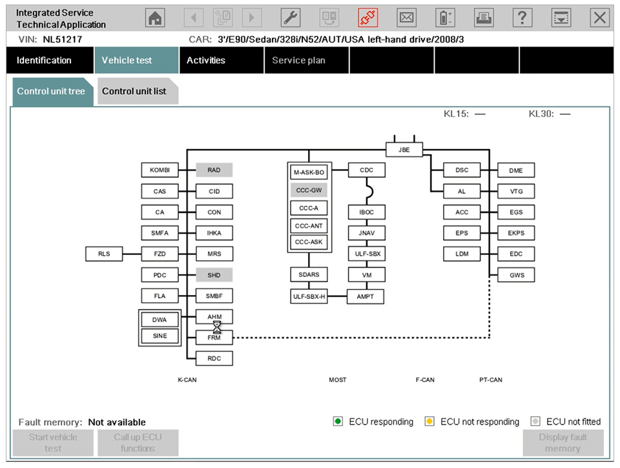Click Call up ECU functions button
Image resolution: width=620 pixels, height=468 pixels.
coord(138,443)
